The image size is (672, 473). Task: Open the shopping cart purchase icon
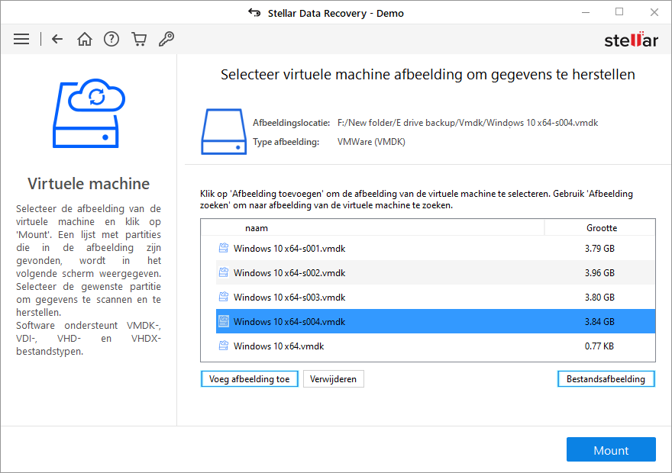(139, 39)
